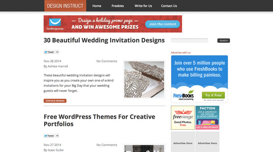
Task: Click the tweet count 42 bubble
Action: click(x=57, y=52)
